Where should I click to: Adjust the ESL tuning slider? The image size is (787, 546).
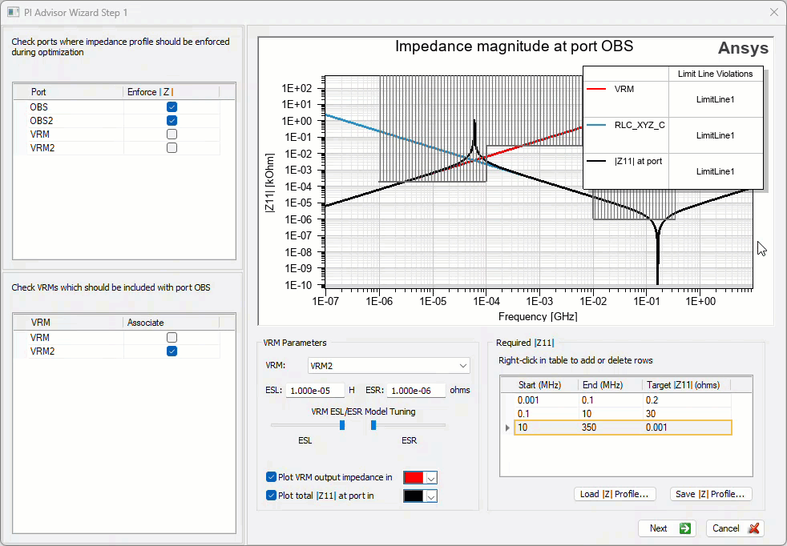[341, 425]
